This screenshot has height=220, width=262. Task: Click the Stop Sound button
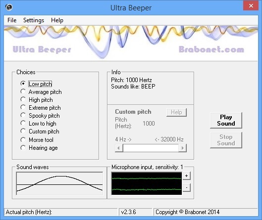pos(226,140)
